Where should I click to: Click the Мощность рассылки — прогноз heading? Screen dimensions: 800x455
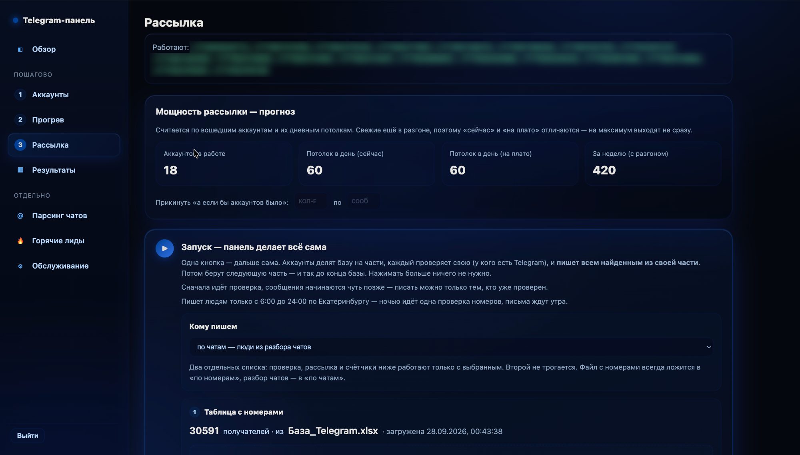tap(225, 112)
